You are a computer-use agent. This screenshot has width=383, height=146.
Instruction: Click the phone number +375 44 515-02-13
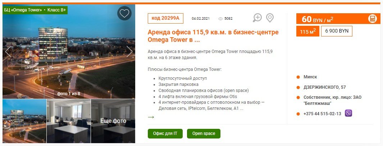[x=323, y=114]
